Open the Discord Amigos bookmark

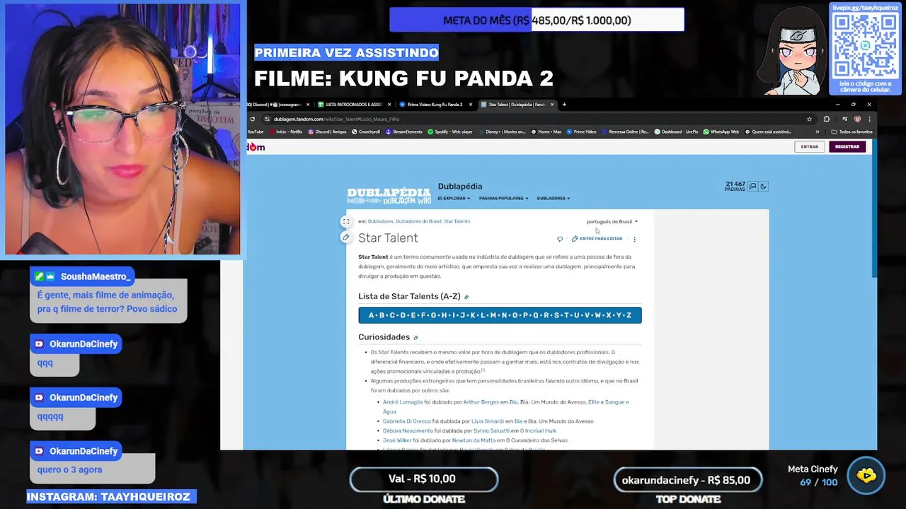(x=326, y=131)
